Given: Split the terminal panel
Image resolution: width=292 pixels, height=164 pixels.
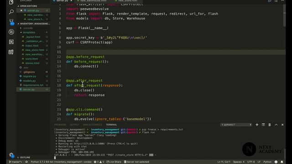Looking at the screenshot, I should [263, 125].
